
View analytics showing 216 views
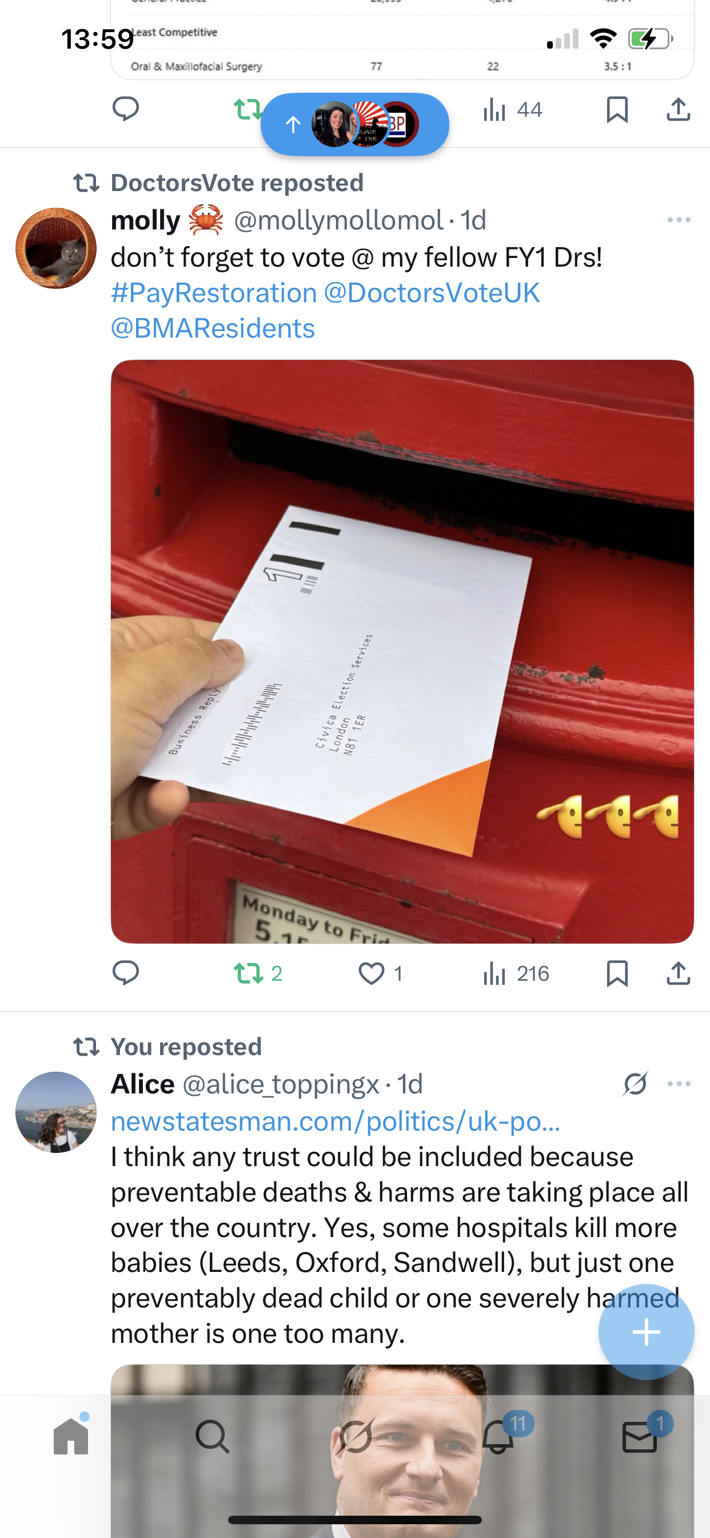pyautogui.click(x=516, y=973)
